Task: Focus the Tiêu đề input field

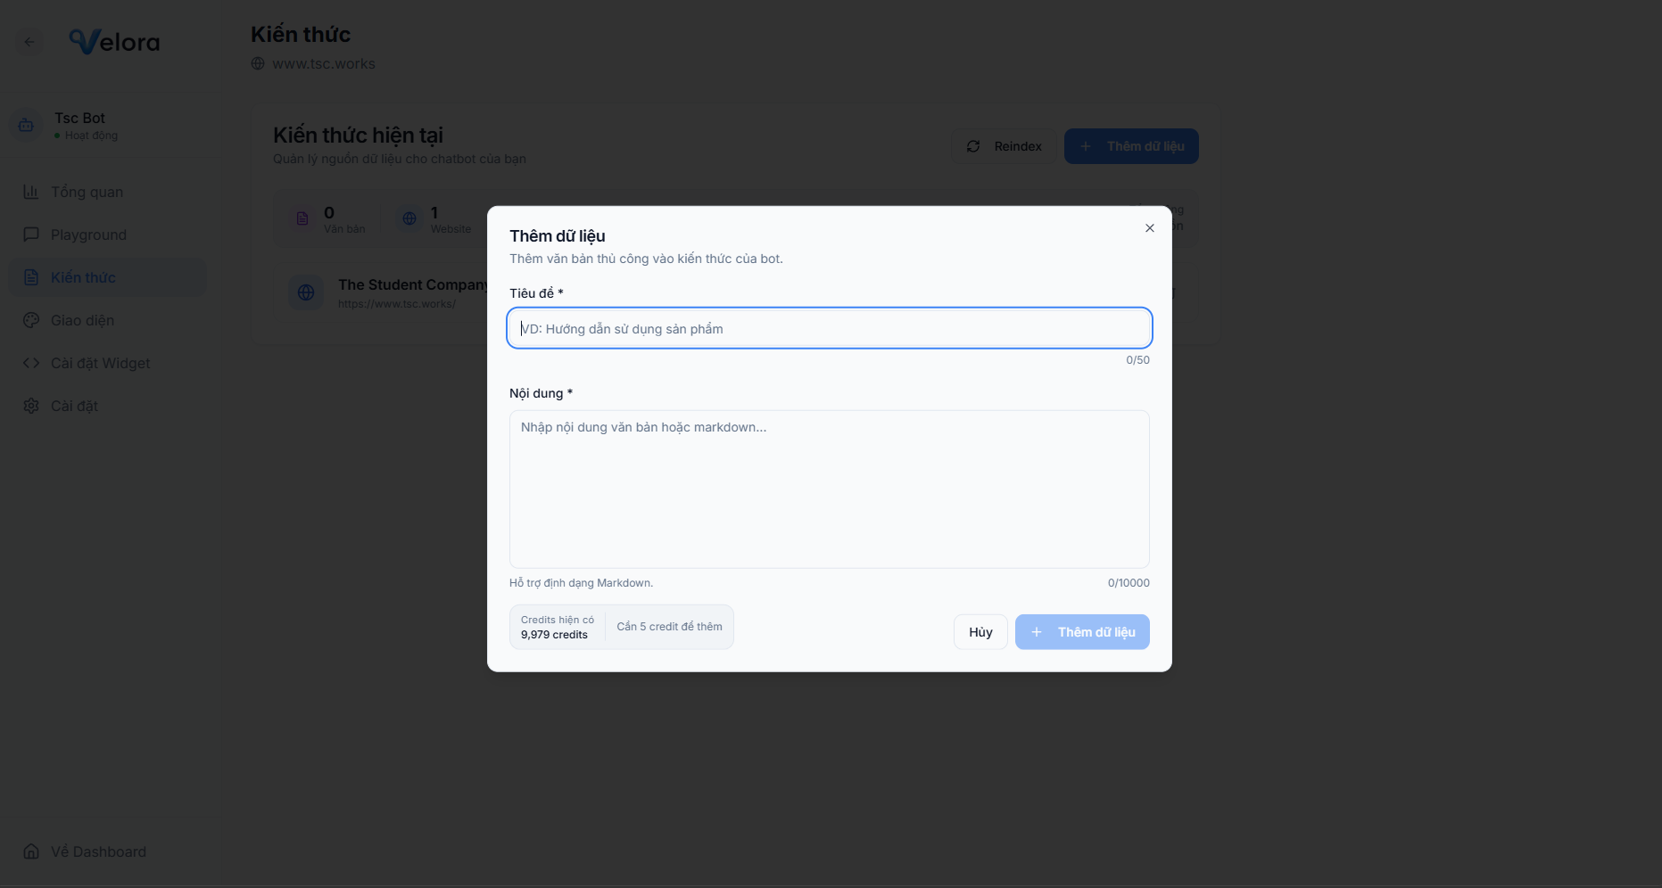Action: [x=829, y=328]
